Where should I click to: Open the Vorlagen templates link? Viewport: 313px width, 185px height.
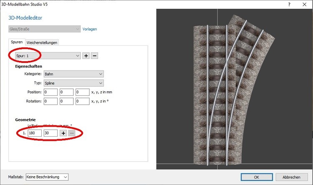tap(90, 29)
